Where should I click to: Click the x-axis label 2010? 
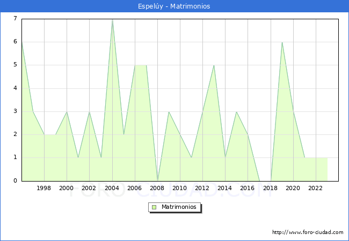click(180, 188)
